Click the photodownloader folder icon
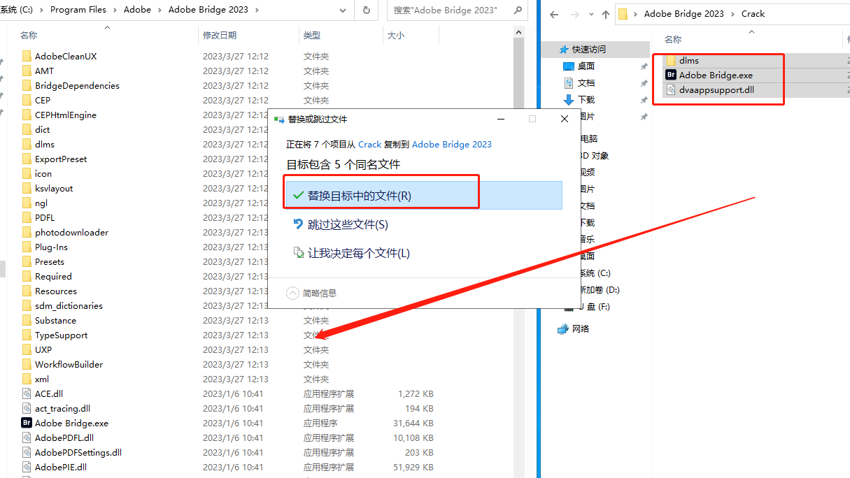This screenshot has height=478, width=850. [x=27, y=232]
